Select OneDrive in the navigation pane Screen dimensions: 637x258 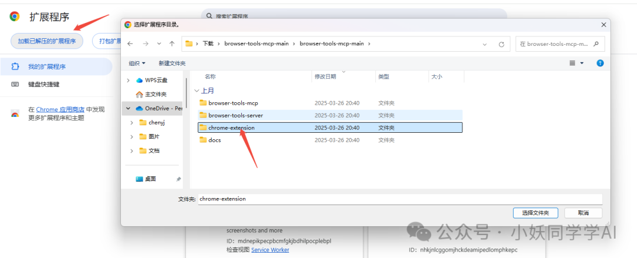coord(159,109)
